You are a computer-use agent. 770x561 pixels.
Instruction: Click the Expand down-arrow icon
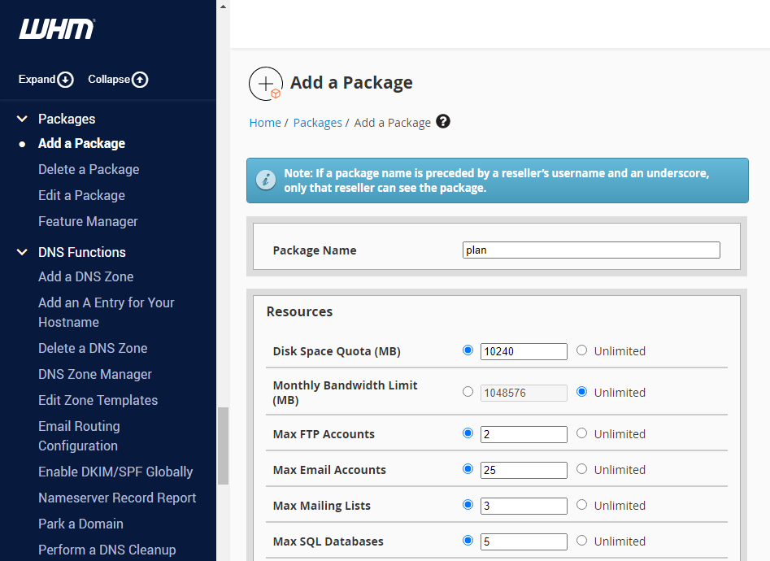(65, 80)
